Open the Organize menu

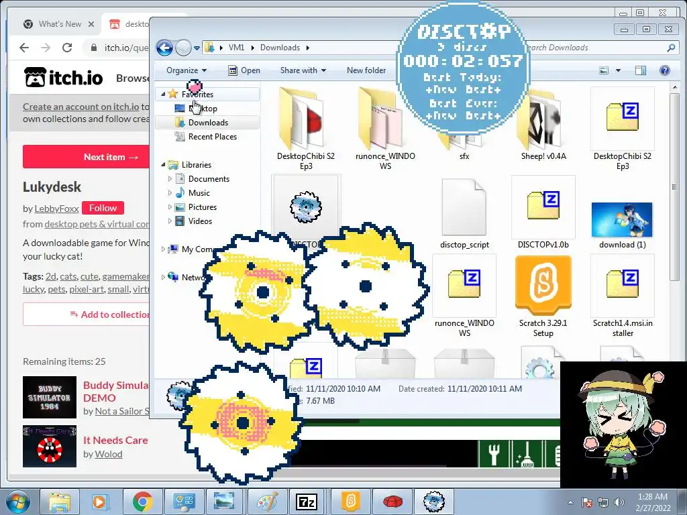tap(187, 70)
